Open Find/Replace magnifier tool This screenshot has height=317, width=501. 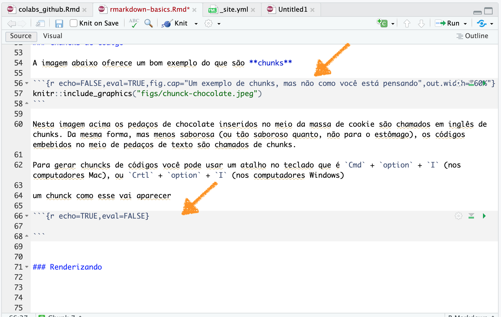(x=148, y=23)
